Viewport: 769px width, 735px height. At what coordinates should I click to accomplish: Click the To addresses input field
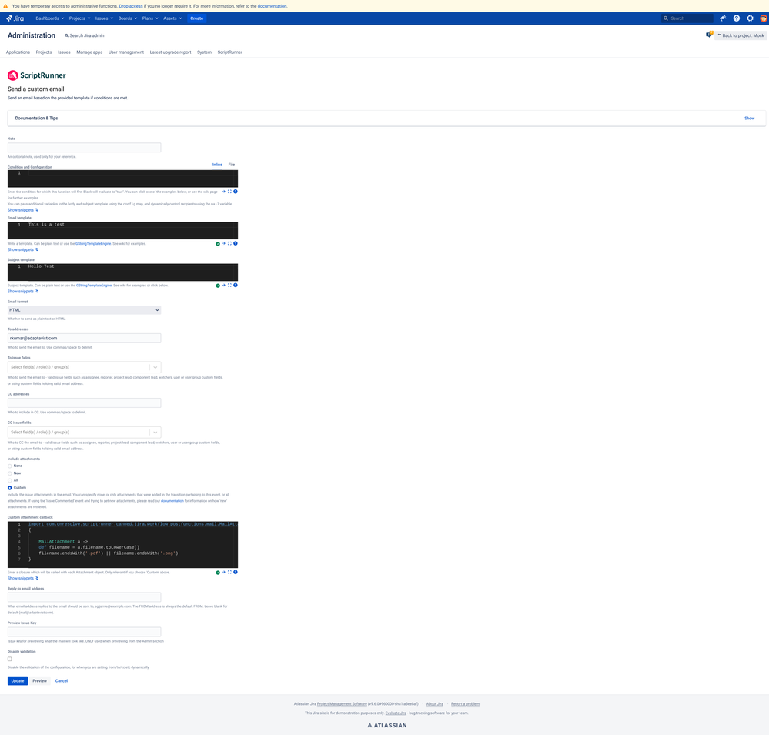click(85, 338)
